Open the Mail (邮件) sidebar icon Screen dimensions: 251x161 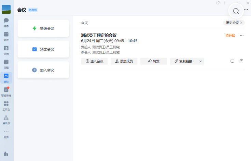pyautogui.click(x=6, y=36)
